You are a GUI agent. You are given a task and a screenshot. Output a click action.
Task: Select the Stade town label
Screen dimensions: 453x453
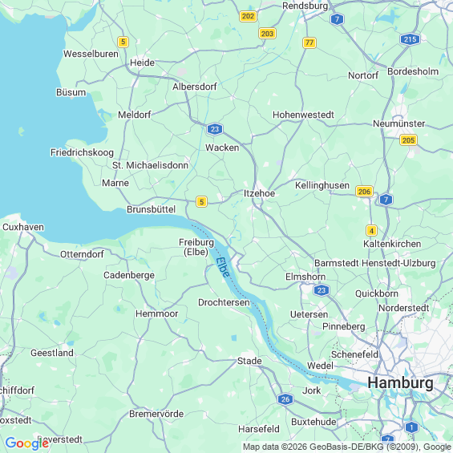pos(249,361)
